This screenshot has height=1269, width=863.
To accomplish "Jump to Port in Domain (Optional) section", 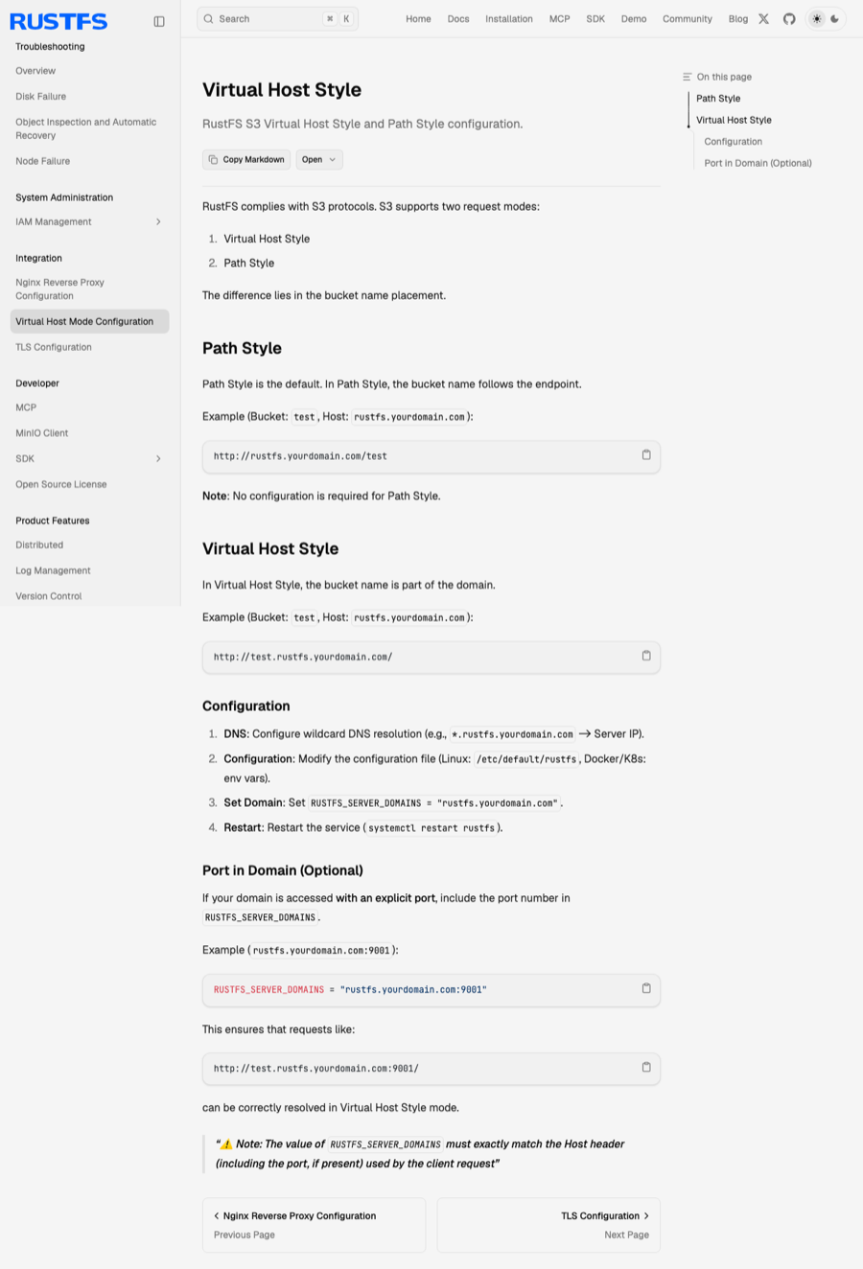I will point(758,163).
